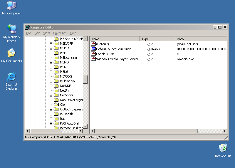Open My Network Places desktop icon

point(11,33)
